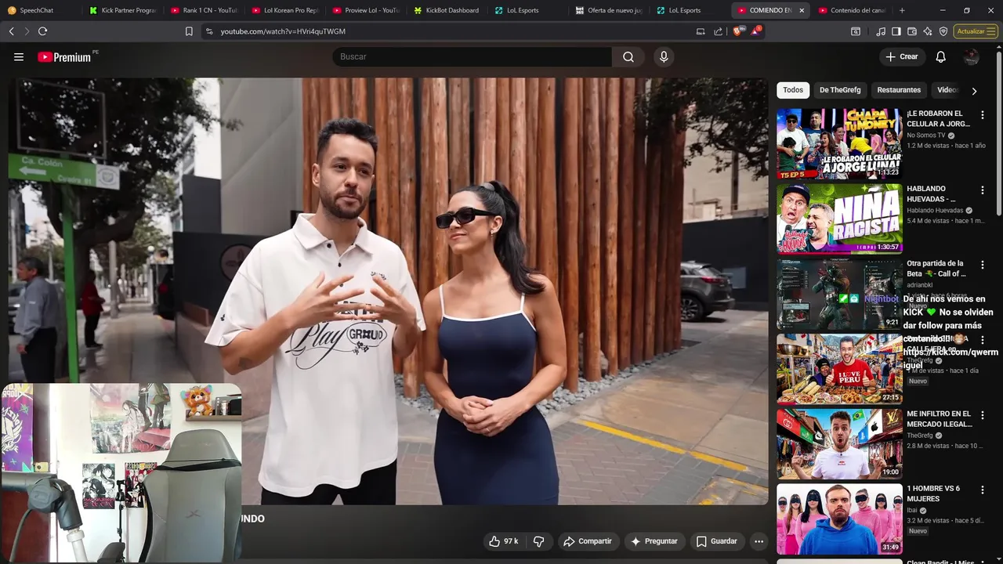This screenshot has height=564, width=1003.
Task: Open ME INFILTRO EN EL MERCADO ILEGAL title
Action: pyautogui.click(x=939, y=418)
